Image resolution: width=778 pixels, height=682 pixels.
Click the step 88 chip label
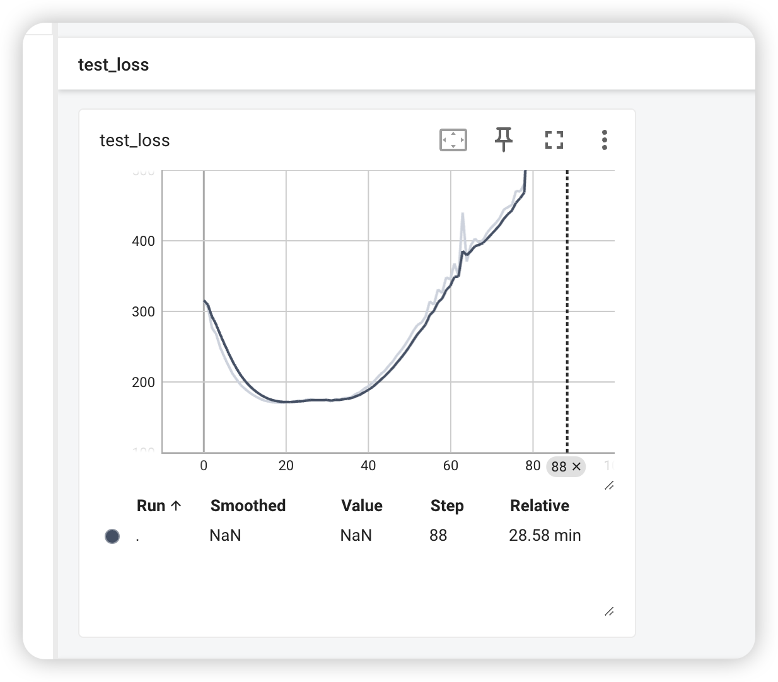[559, 467]
